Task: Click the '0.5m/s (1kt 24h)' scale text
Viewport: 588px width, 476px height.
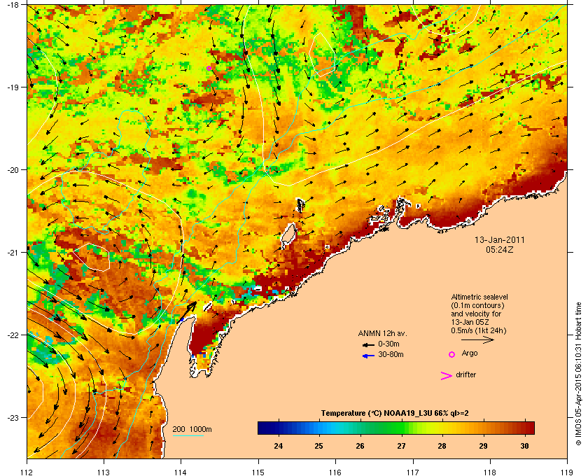Action: coord(479,330)
